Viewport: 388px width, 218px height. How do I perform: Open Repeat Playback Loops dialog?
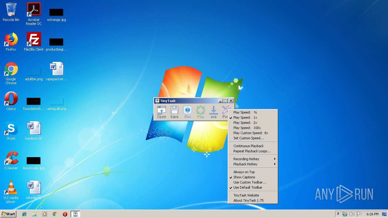(x=253, y=151)
